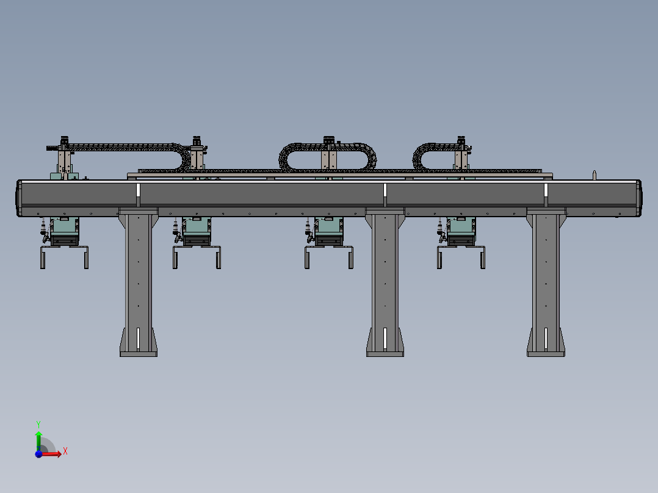Select the left end cap of the beam
Image resolution: width=658 pixels, height=493 pixels.
(x=19, y=198)
